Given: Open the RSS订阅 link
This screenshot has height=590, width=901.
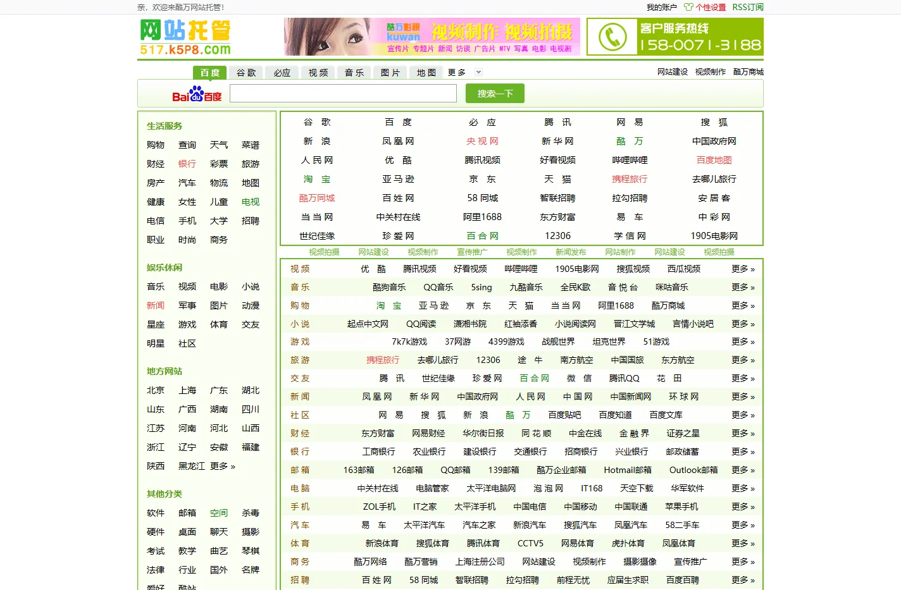Looking at the screenshot, I should [x=748, y=8].
